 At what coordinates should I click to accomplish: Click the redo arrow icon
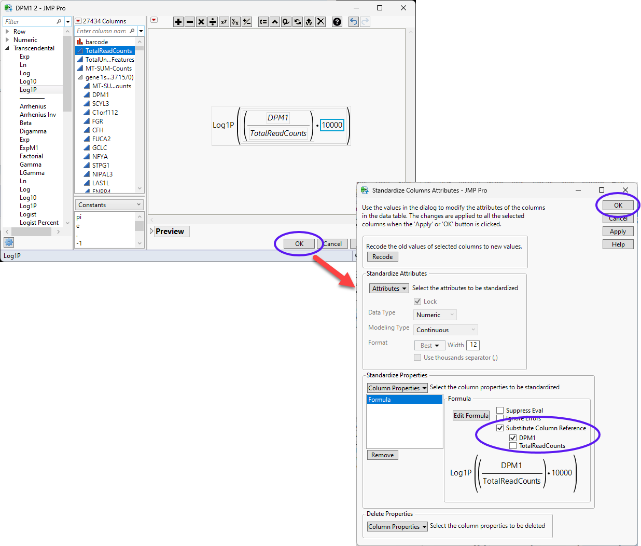[365, 22]
